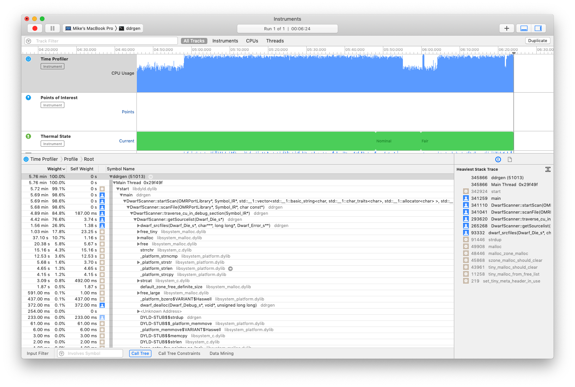Toggle the Extended Detail (E) view

(498, 159)
